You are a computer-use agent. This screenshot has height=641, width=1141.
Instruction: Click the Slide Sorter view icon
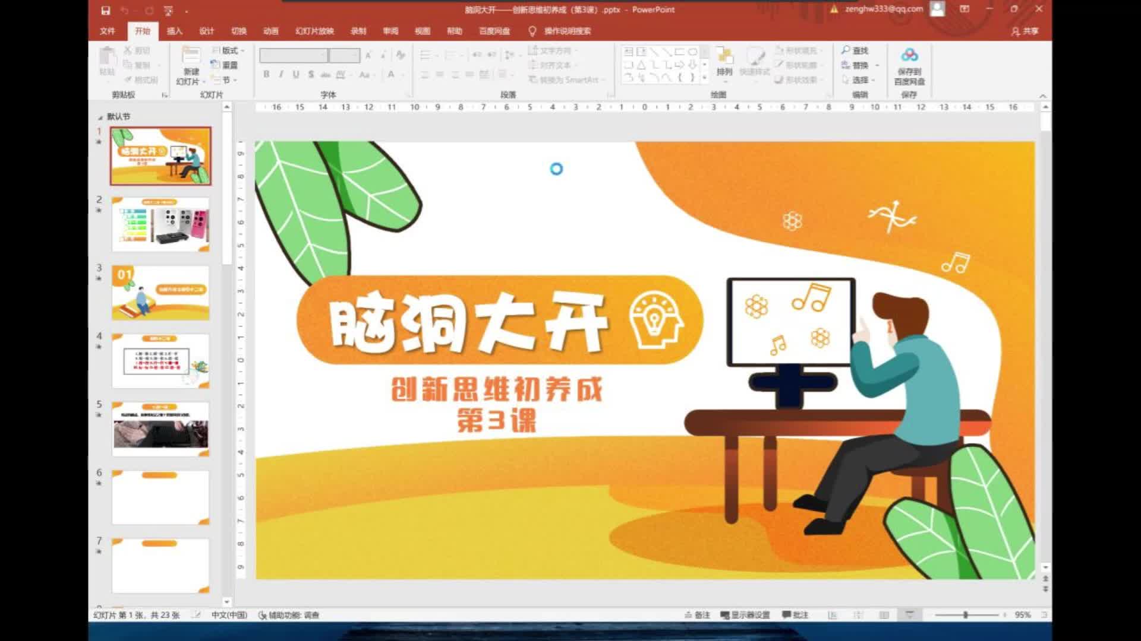pos(858,615)
